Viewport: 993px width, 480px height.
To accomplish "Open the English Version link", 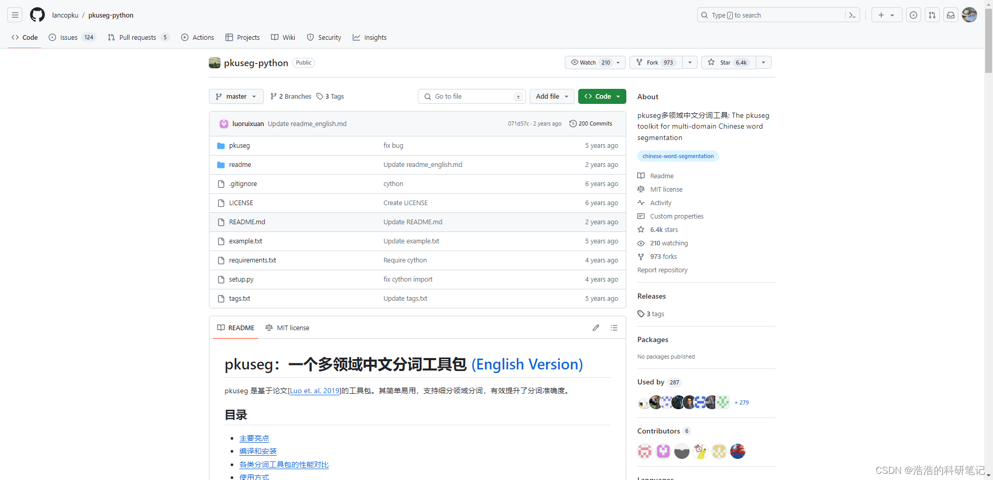I will pyautogui.click(x=527, y=364).
